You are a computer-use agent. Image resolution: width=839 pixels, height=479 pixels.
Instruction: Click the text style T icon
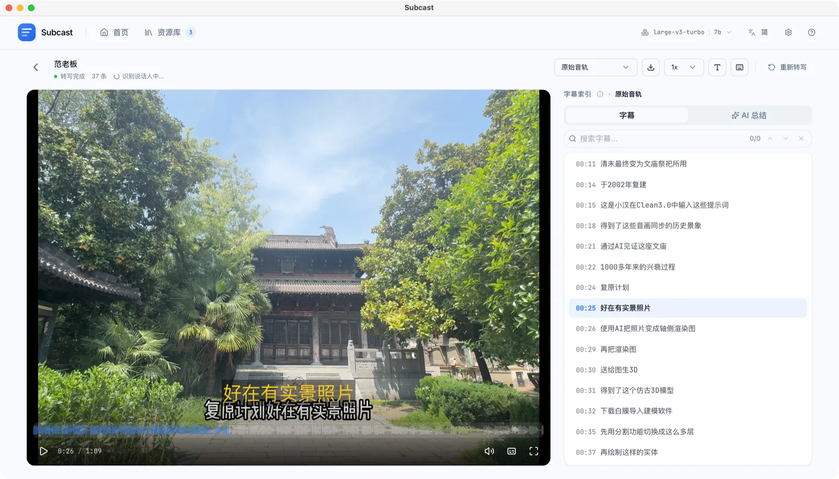point(717,67)
